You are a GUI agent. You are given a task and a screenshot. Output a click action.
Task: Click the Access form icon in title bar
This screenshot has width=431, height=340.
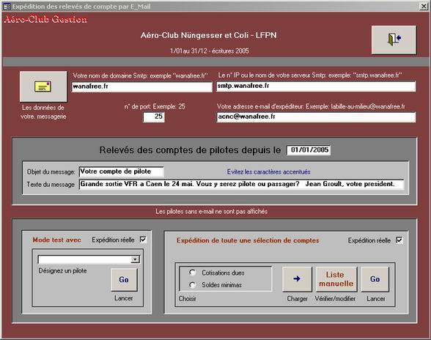[7, 7]
